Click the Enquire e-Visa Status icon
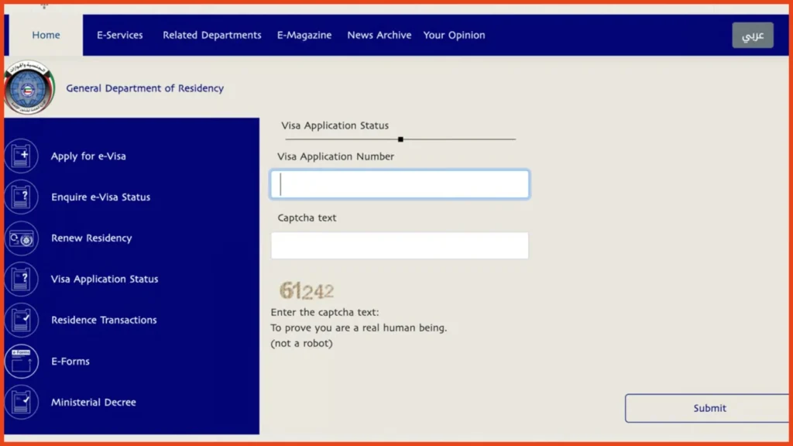Image resolution: width=793 pixels, height=446 pixels. click(x=21, y=197)
